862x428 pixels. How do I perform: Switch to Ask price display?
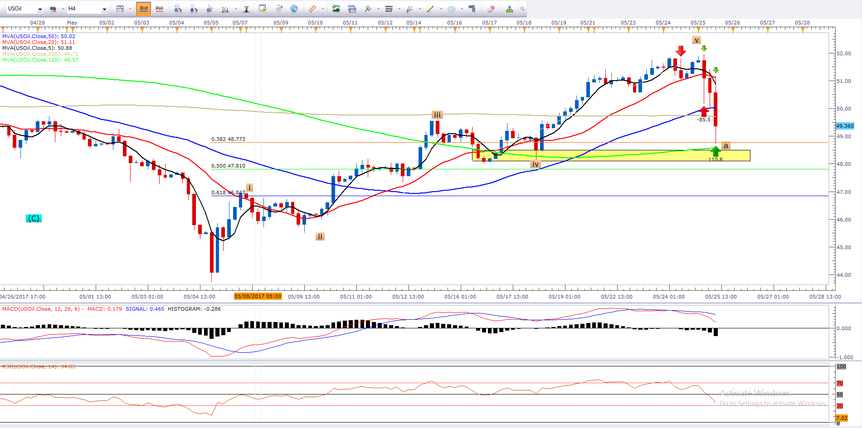[x=160, y=9]
